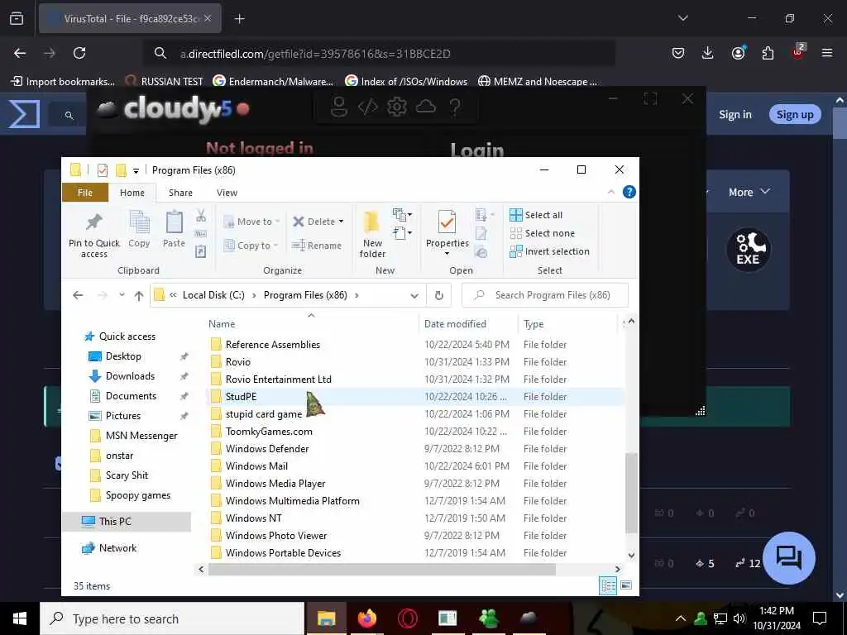Image resolution: width=847 pixels, height=635 pixels.
Task: Click the file list horizontal scrollbar
Action: pos(381,569)
